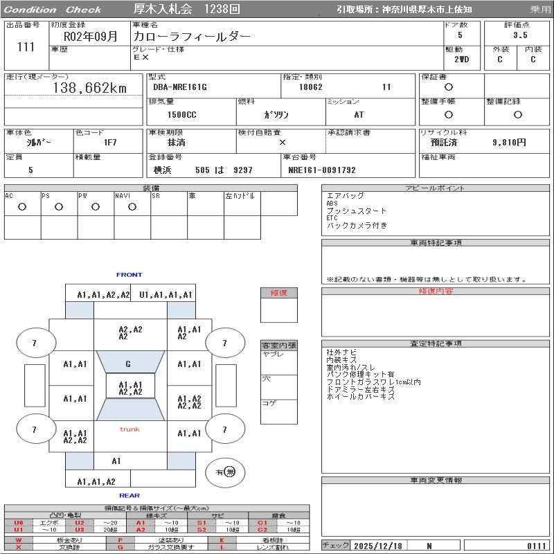The image size is (554, 554).
Task: Click × mark under 検付自賠責
Action: tap(282, 142)
